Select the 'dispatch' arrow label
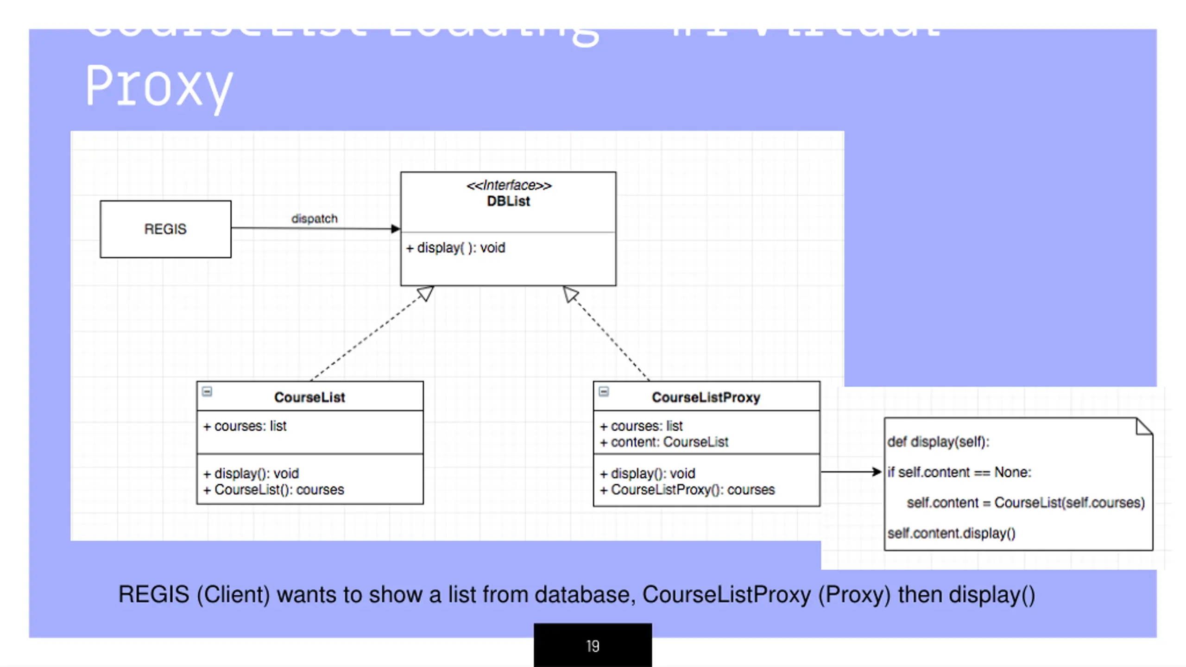Image resolution: width=1186 pixels, height=667 pixels. [314, 219]
